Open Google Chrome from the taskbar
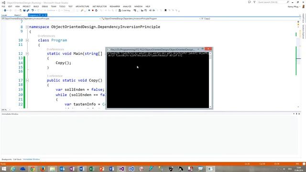The height and width of the screenshot is (172, 306). pos(33,169)
